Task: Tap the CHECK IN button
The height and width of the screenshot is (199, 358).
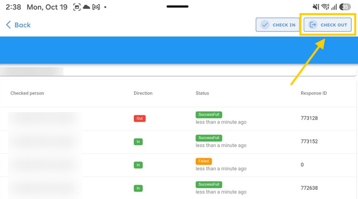Action: click(278, 25)
